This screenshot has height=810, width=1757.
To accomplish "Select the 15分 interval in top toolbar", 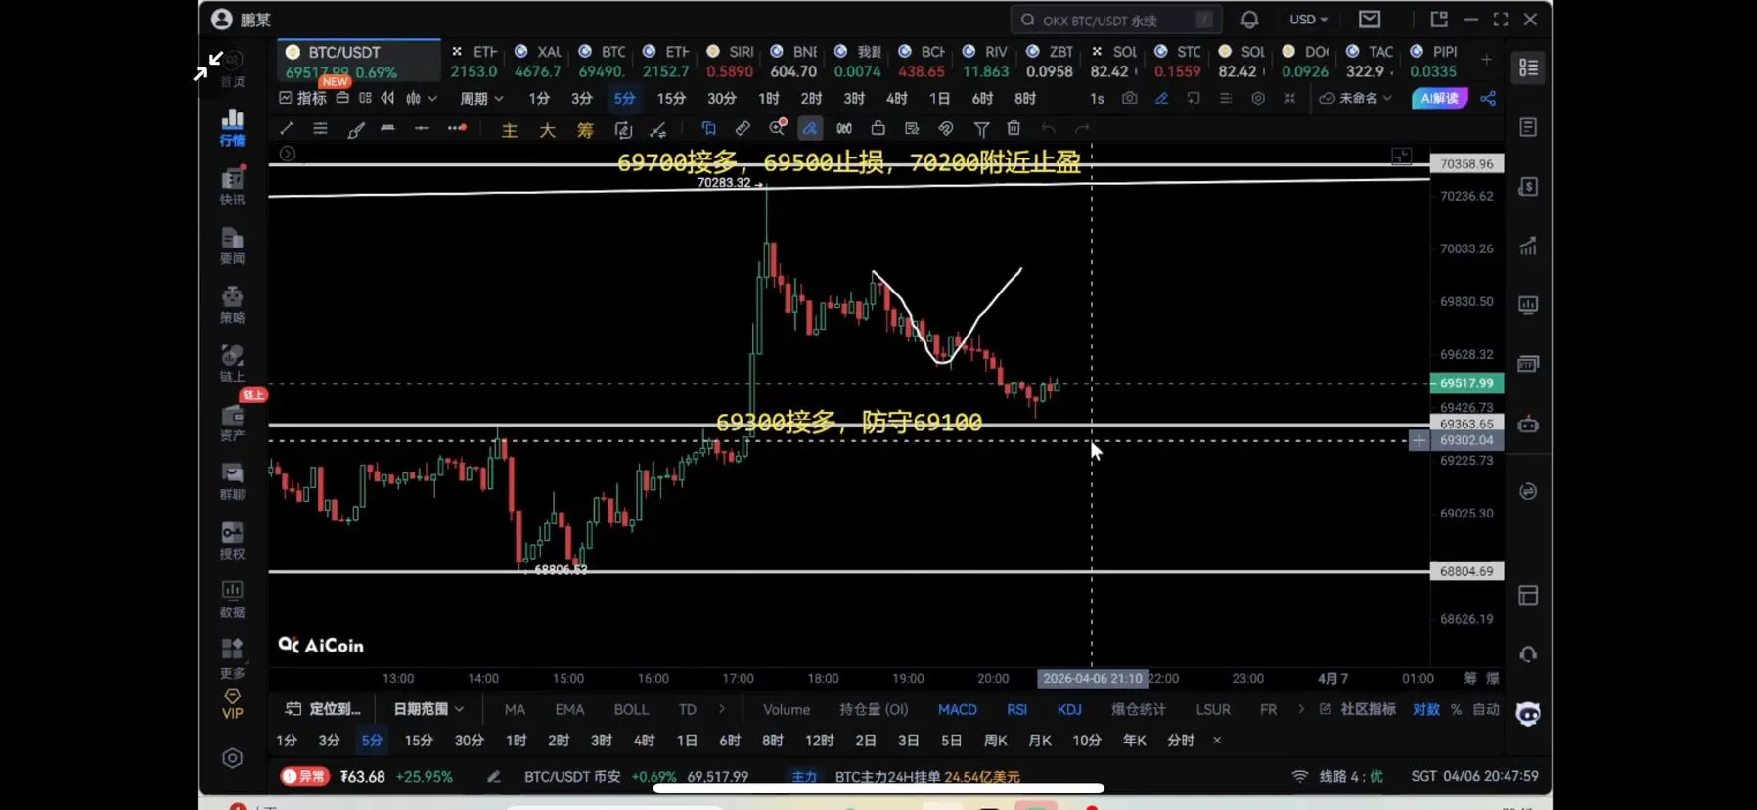I will tap(671, 98).
